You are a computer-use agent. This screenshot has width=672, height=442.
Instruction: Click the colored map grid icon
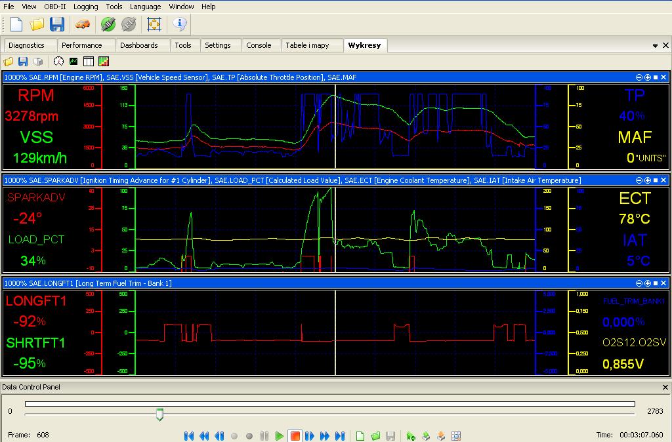click(103, 62)
